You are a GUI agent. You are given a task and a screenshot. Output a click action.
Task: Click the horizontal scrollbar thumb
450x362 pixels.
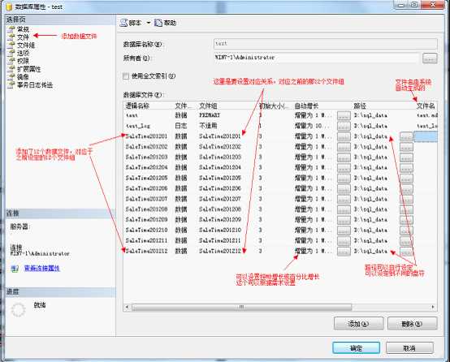[x=241, y=307]
